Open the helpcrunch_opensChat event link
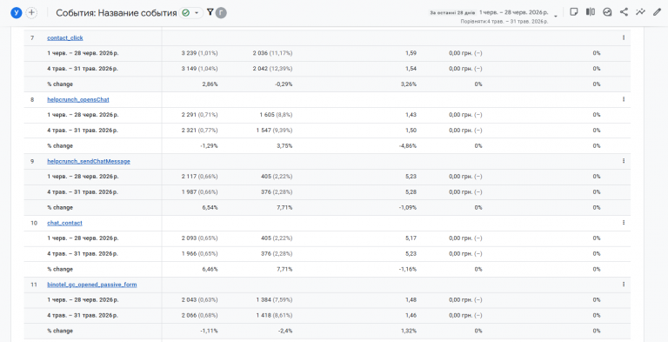The image size is (668, 342). [78, 99]
